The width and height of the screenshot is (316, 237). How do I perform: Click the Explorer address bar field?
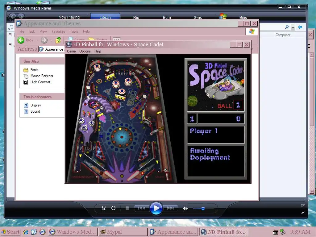click(52, 49)
